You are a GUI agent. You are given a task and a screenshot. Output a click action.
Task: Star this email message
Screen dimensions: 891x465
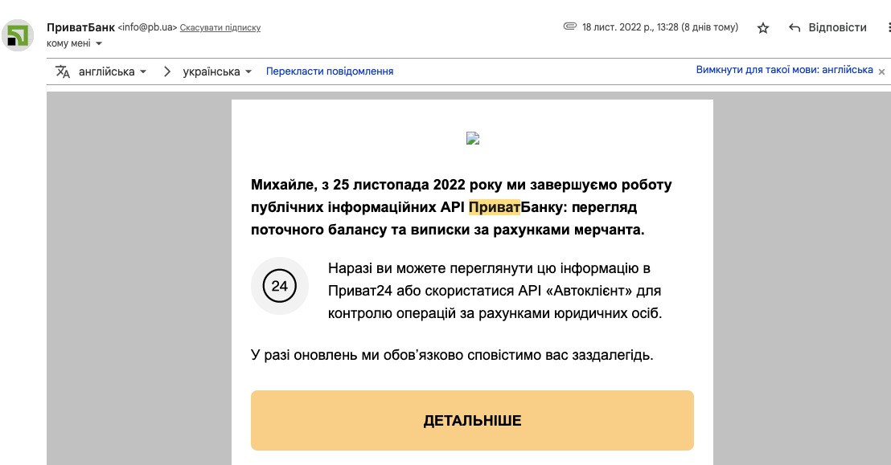coord(763,28)
